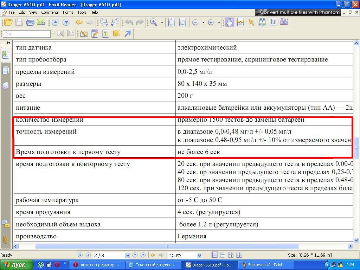Send the document by email icon
The image size is (360, 270).
tap(41, 22)
